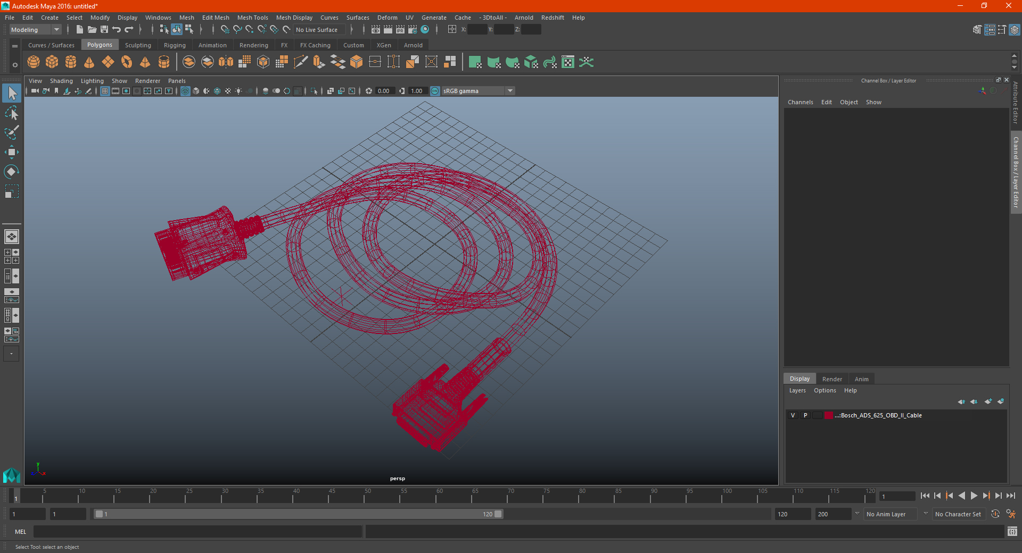Open the script editor icon
The image size is (1022, 553).
1012,531
